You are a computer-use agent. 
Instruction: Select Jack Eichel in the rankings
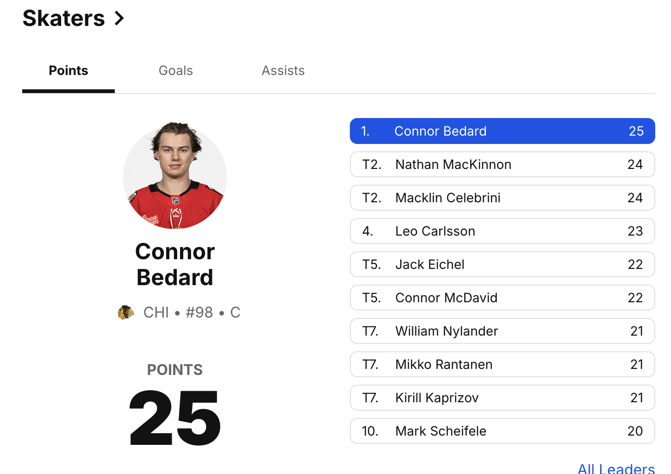pos(502,264)
